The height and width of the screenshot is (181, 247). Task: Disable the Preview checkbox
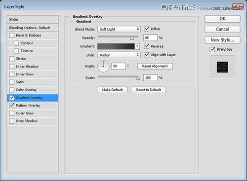(212, 49)
